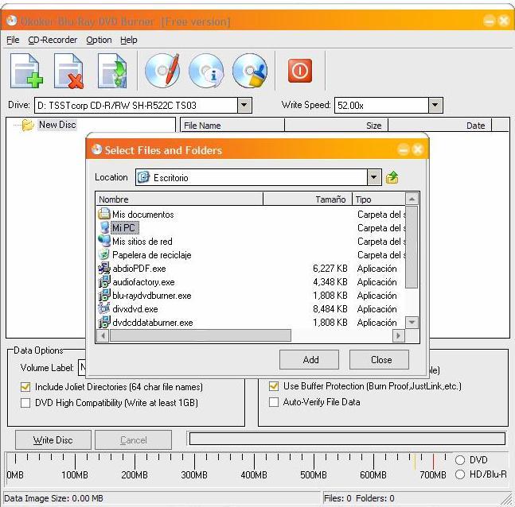Image resolution: width=515 pixels, height=507 pixels.
Task: Open the Option menu
Action: (99, 40)
